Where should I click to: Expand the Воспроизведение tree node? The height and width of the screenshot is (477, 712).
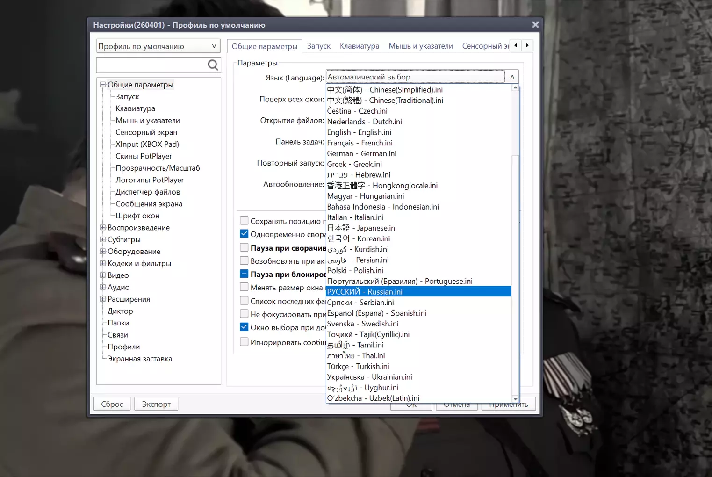(102, 228)
